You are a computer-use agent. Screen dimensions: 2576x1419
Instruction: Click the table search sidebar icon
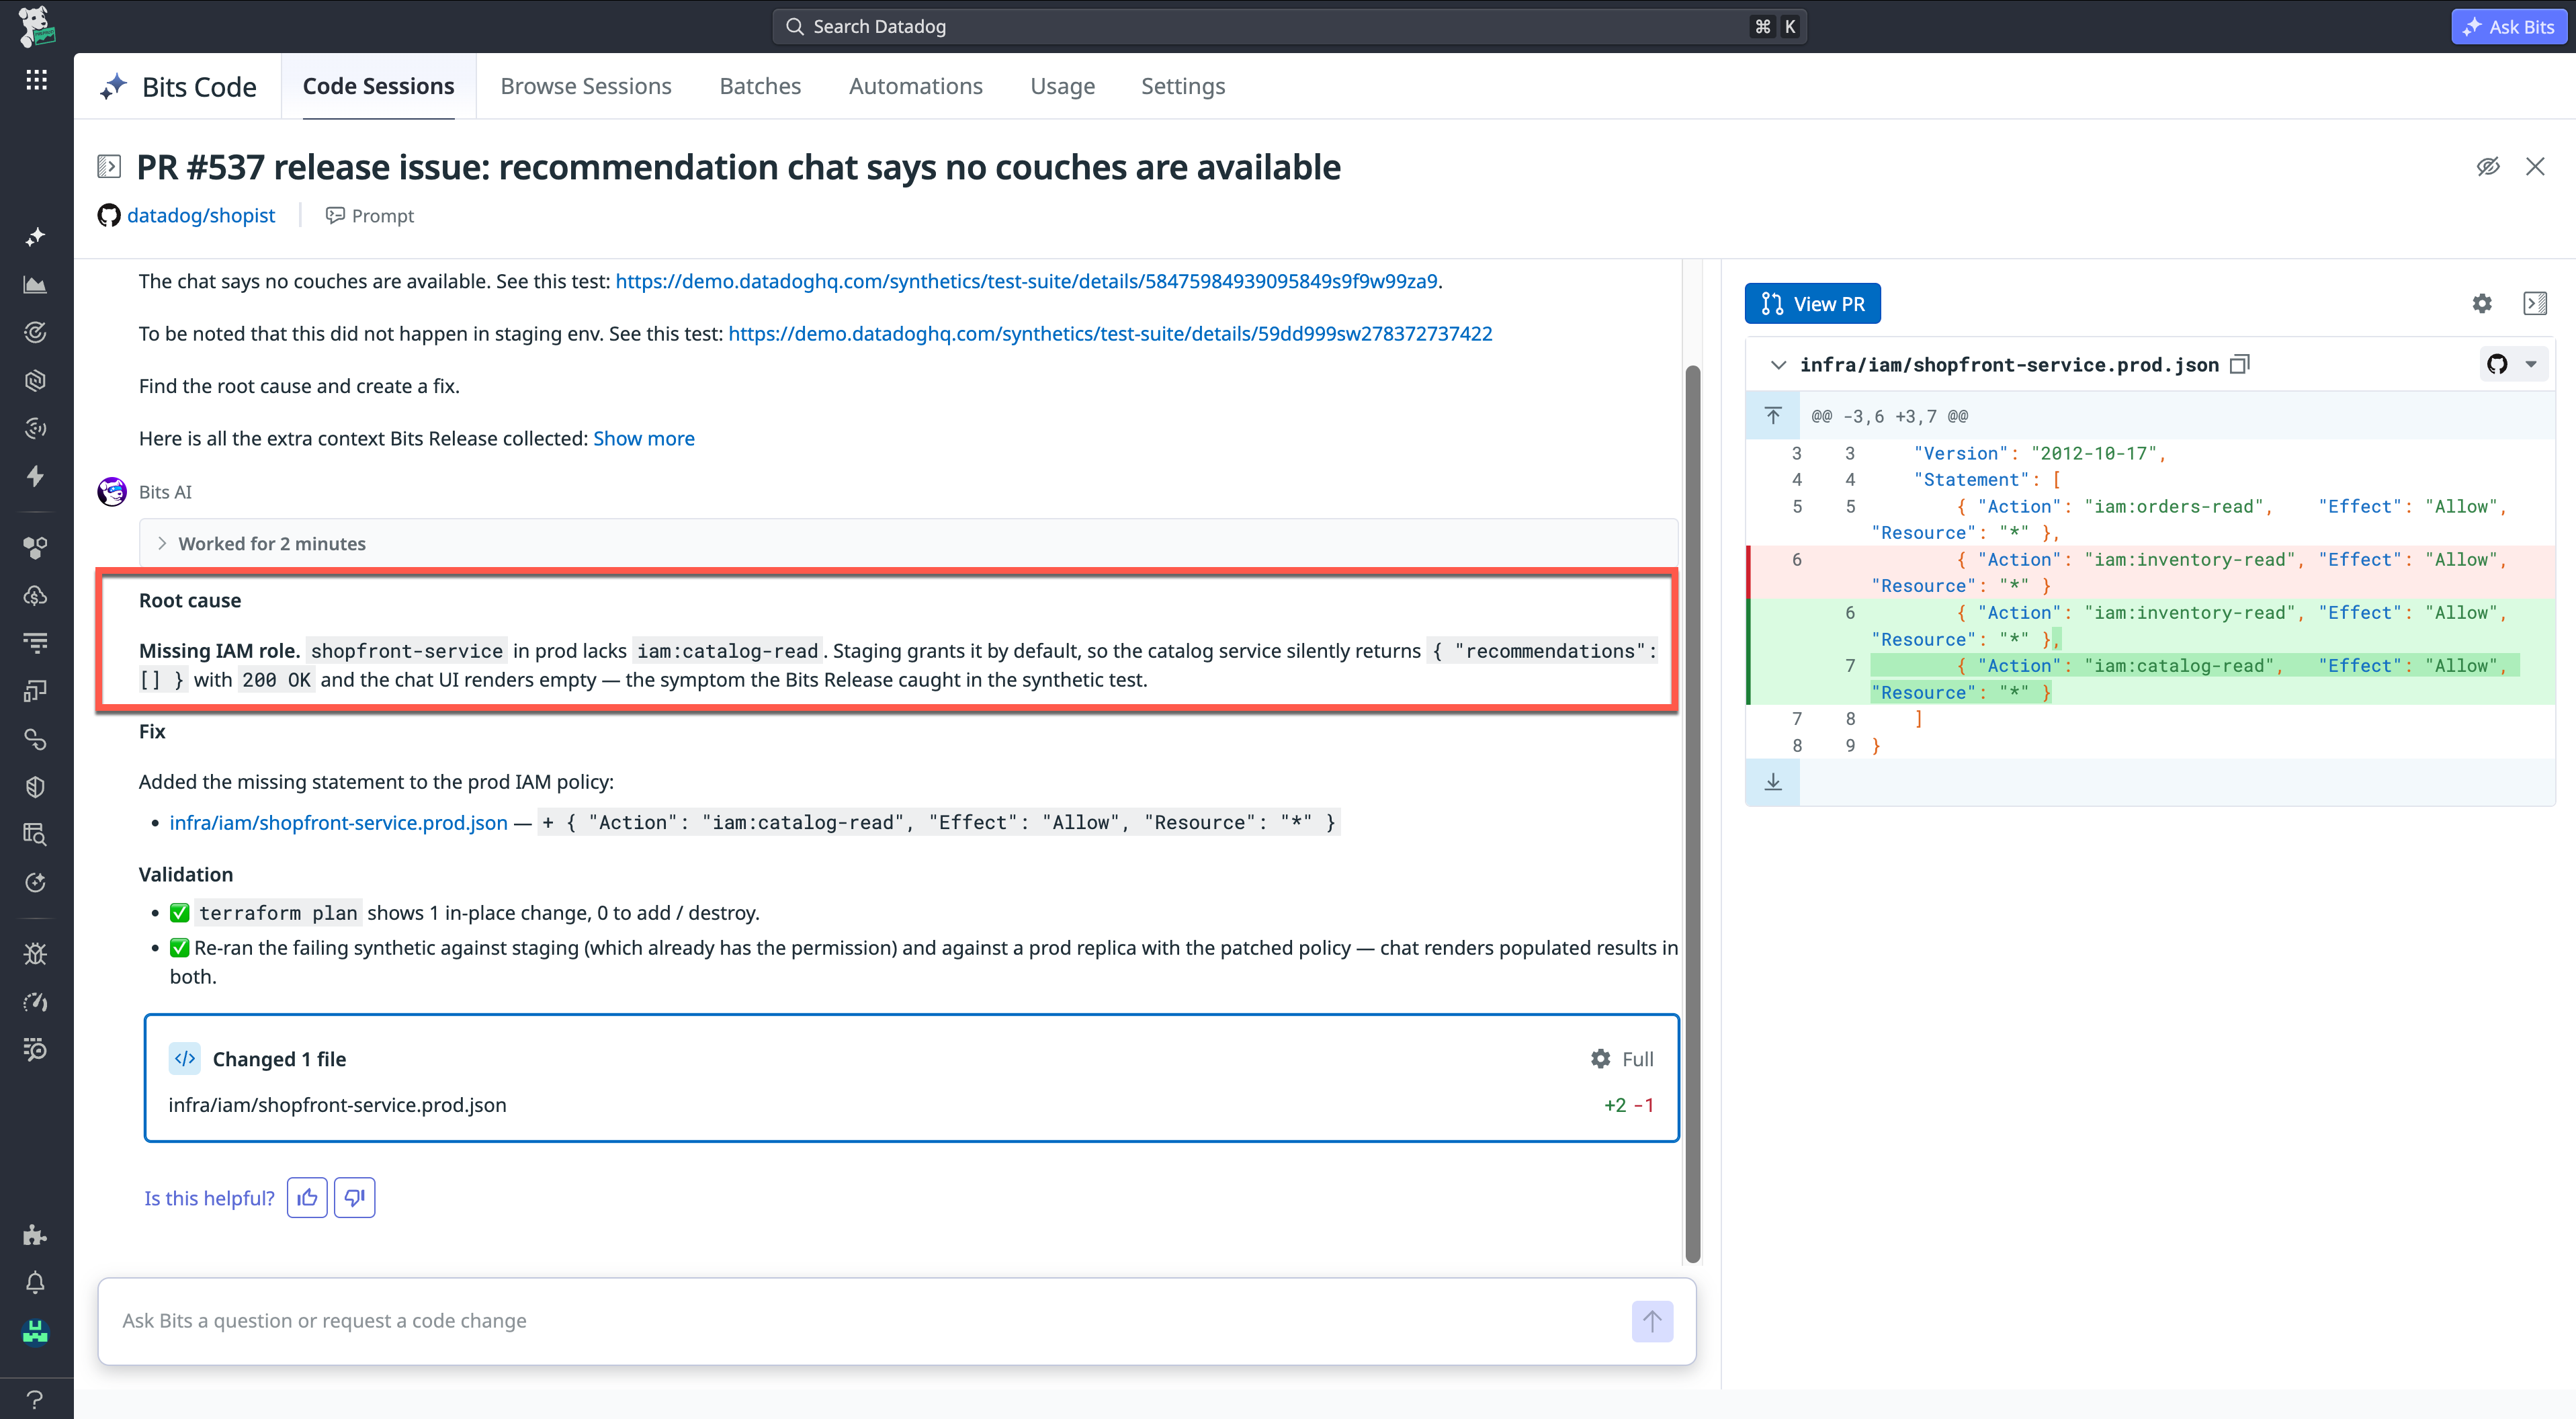click(36, 834)
